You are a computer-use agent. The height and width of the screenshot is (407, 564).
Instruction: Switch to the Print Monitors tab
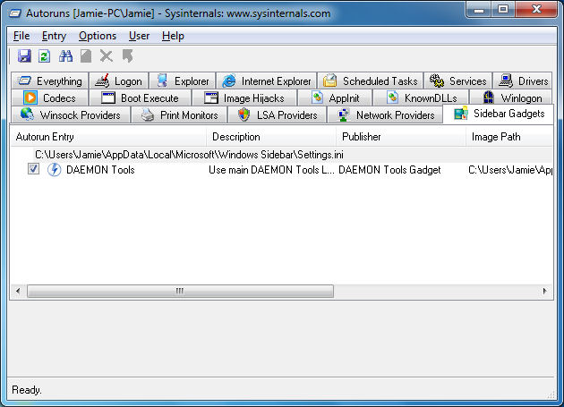click(x=179, y=115)
